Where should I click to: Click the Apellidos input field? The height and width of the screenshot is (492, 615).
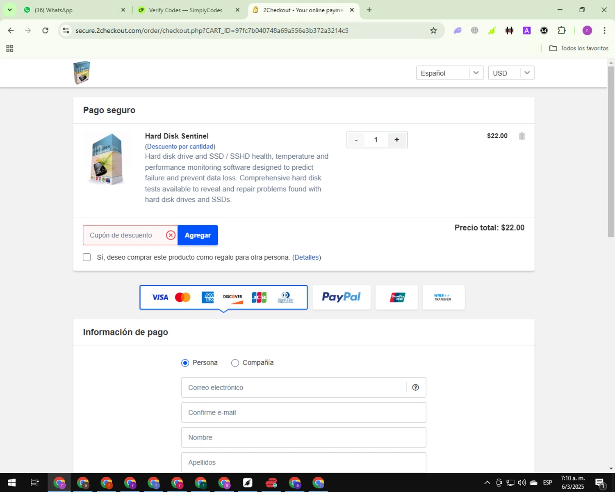pos(304,462)
